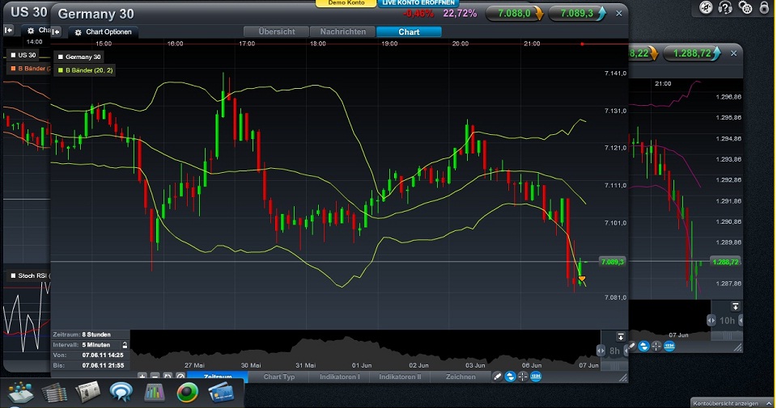
Task: Toggle US 30 series legend checkbox
Action: (13, 55)
